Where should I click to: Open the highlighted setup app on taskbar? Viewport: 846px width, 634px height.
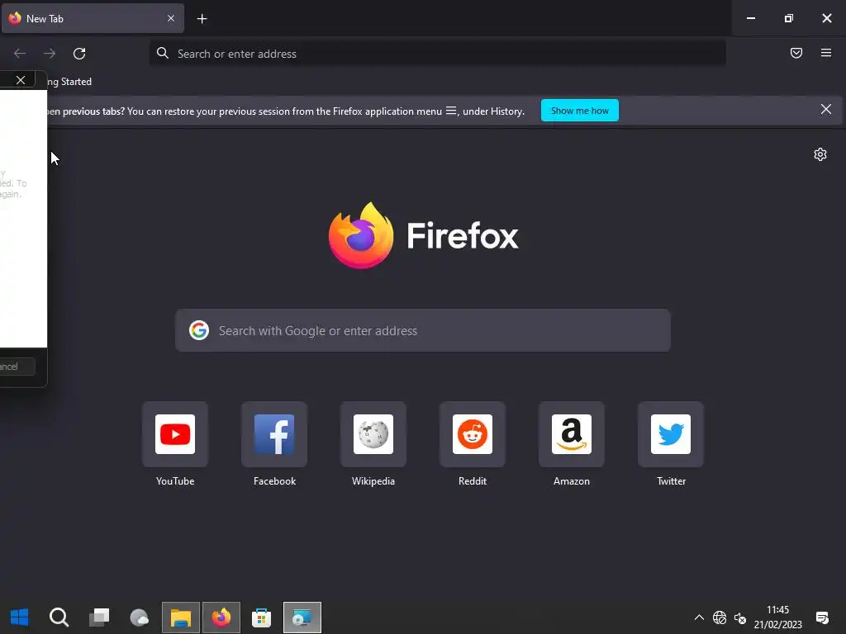302,617
